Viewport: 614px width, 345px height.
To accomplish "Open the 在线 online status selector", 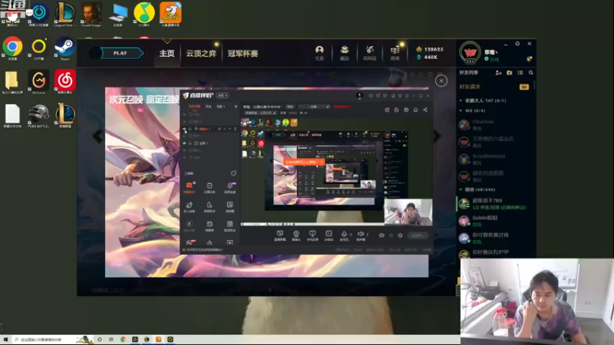I will (x=492, y=59).
